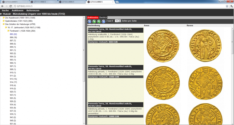Open catalog entry 895 (52)
234x125 pixels.
[x=13, y=34]
